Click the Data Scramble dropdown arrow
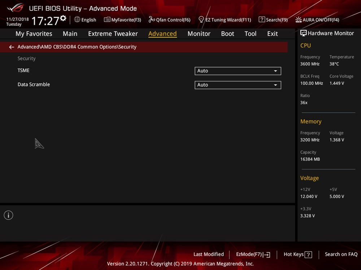 tap(275, 85)
